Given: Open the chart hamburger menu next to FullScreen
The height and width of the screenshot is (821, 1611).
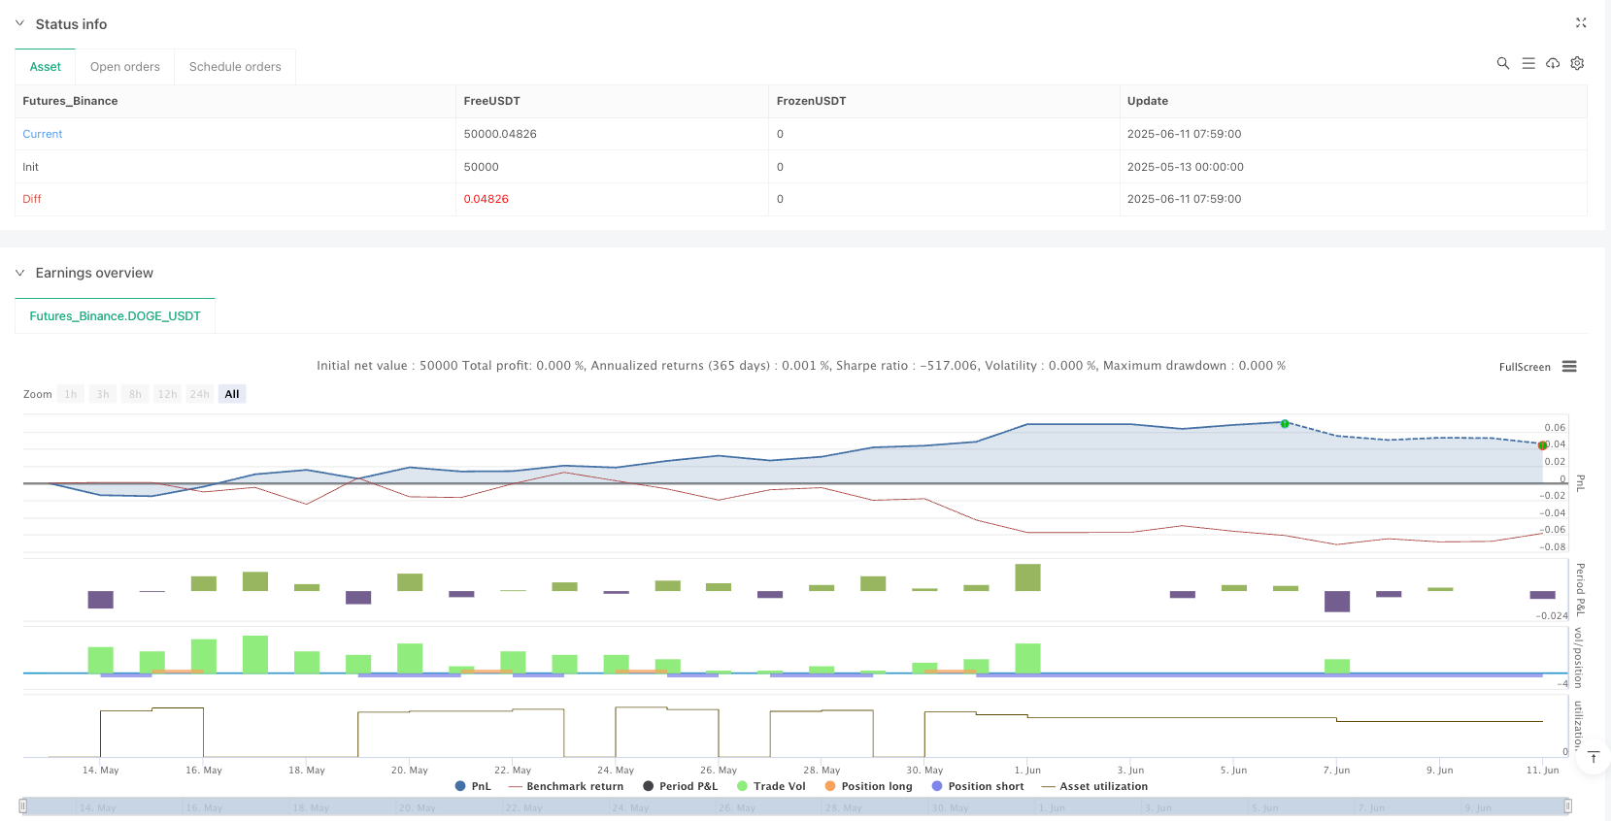Looking at the screenshot, I should [1569, 367].
